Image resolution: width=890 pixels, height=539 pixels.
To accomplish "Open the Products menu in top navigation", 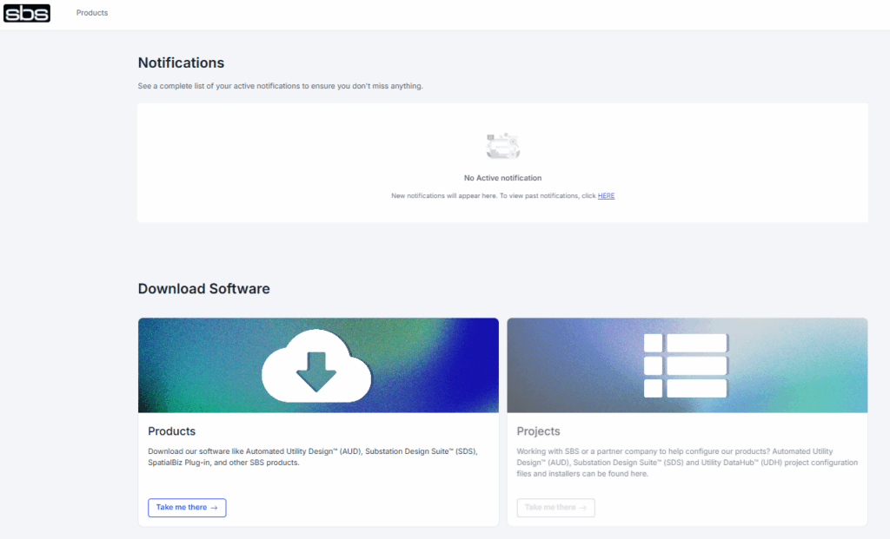I will tap(92, 13).
